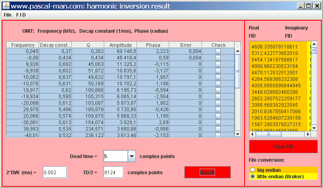
Task: Expand the Dead time dropdown arrow
Action: [x=131, y=156]
